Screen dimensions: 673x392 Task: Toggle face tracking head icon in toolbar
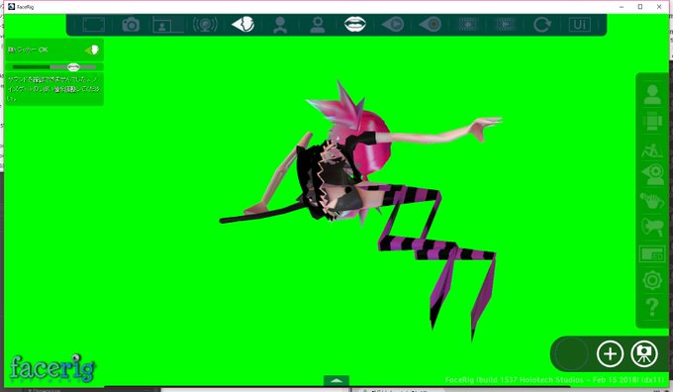(242, 25)
